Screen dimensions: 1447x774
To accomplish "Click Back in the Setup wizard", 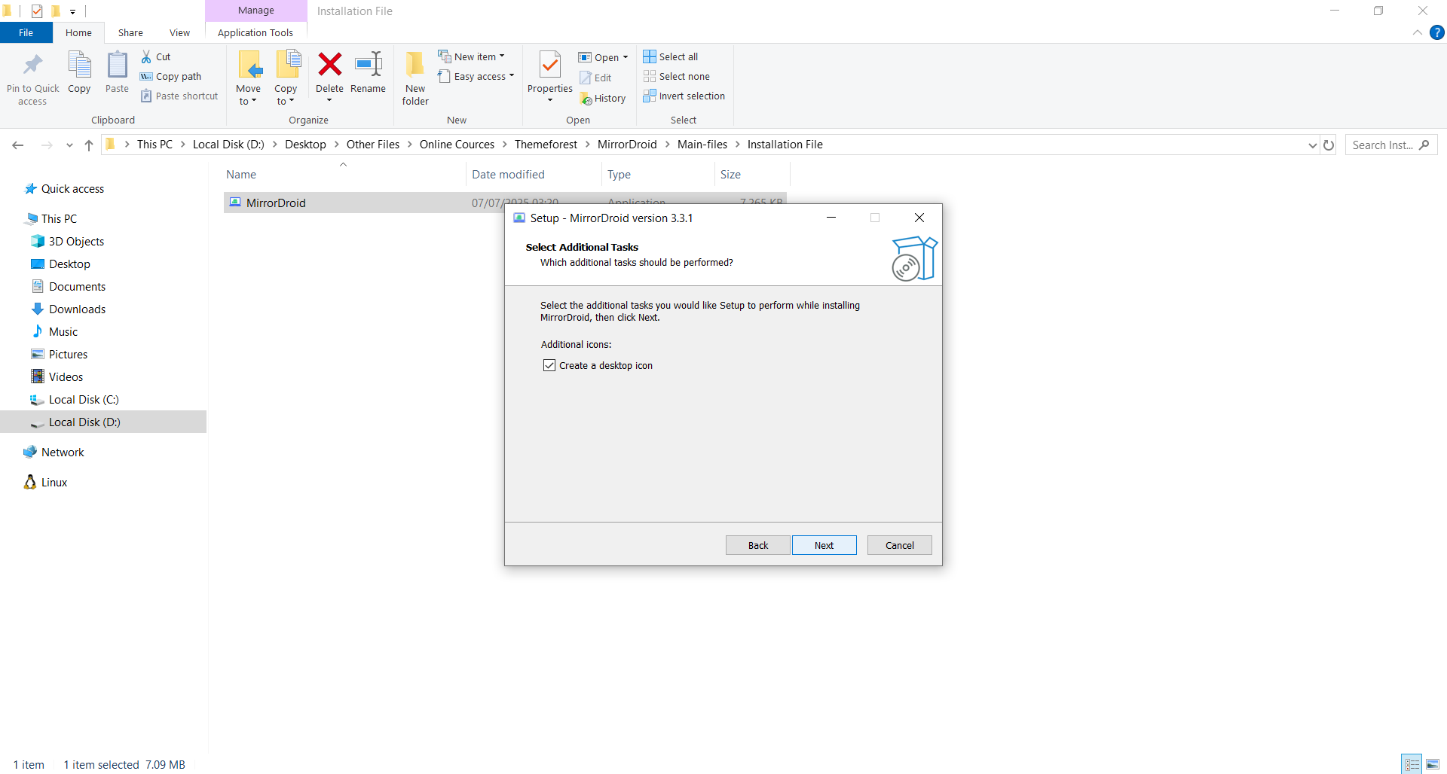I will tap(758, 545).
